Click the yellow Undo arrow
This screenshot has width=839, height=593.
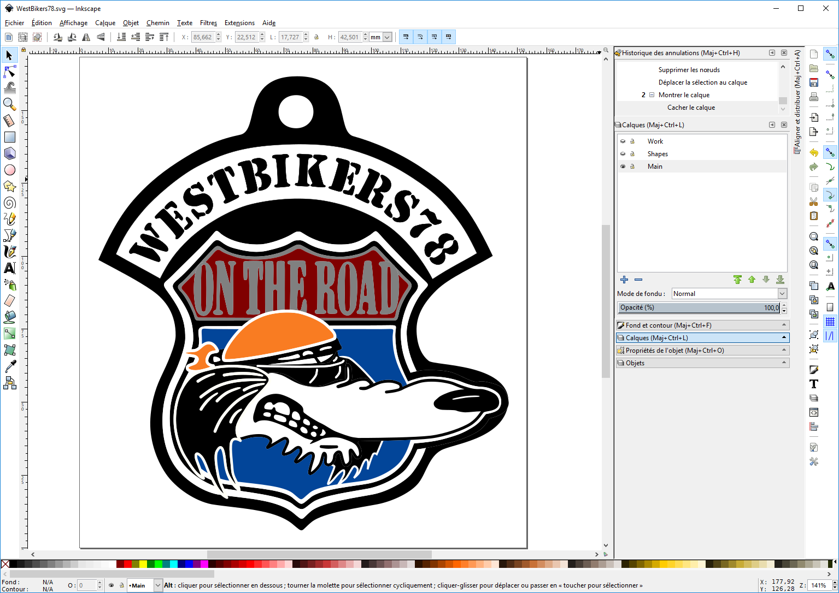(x=814, y=153)
